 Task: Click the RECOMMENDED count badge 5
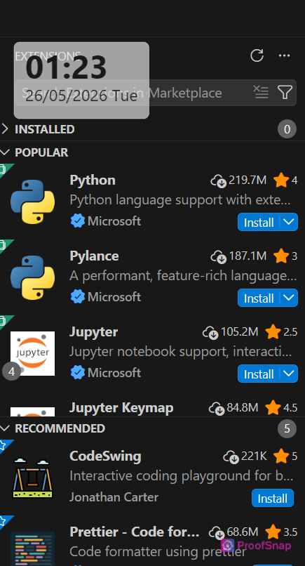pyautogui.click(x=287, y=428)
